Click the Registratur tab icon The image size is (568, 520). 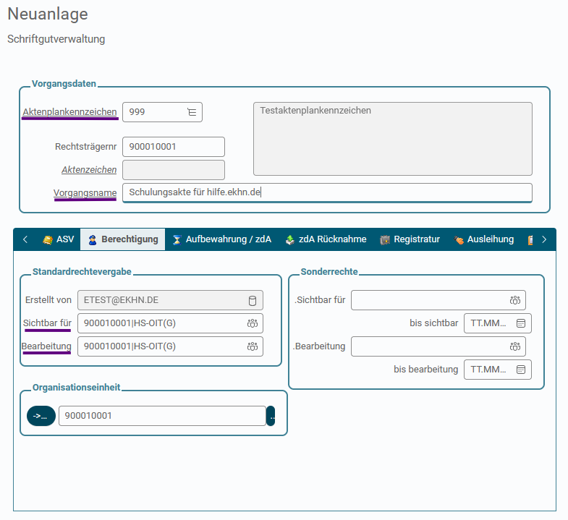point(385,239)
